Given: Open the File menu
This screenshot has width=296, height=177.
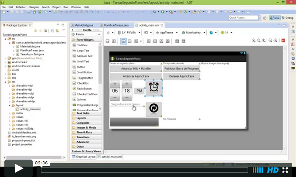Looking at the screenshot, I should (3, 7).
